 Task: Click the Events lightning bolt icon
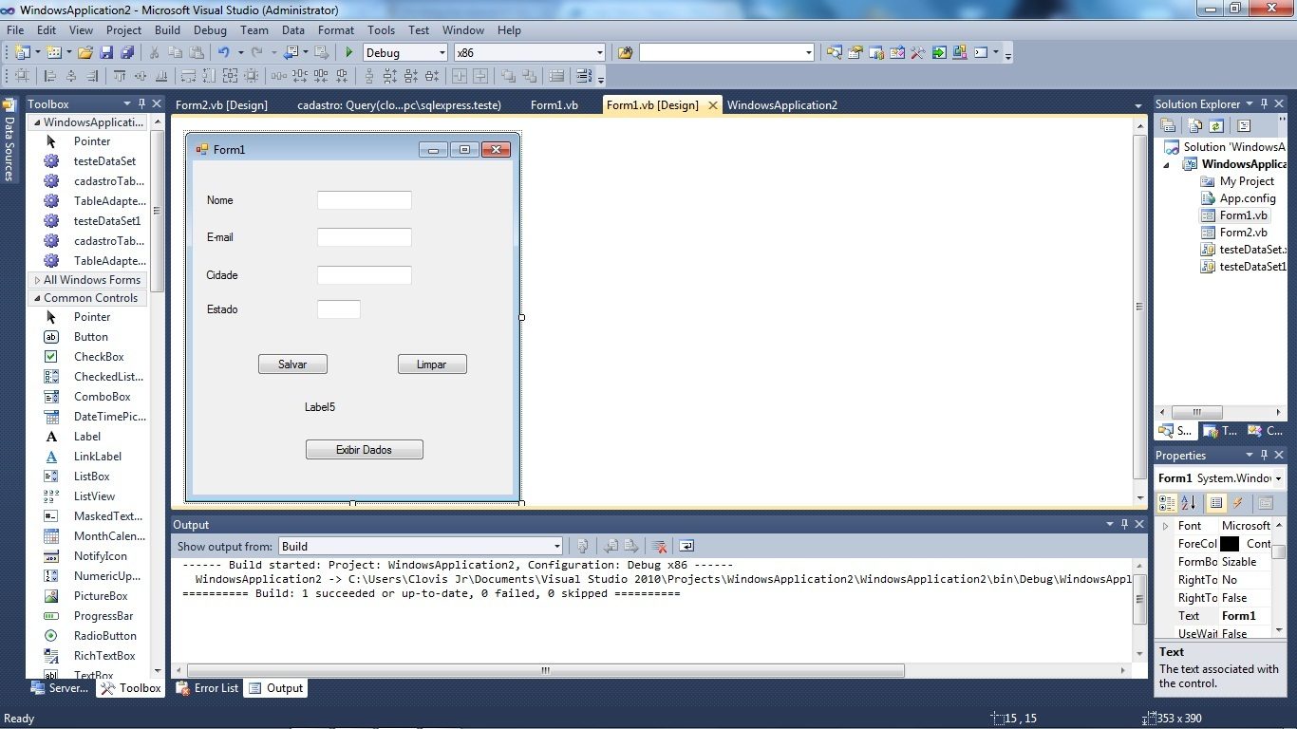pos(1237,503)
